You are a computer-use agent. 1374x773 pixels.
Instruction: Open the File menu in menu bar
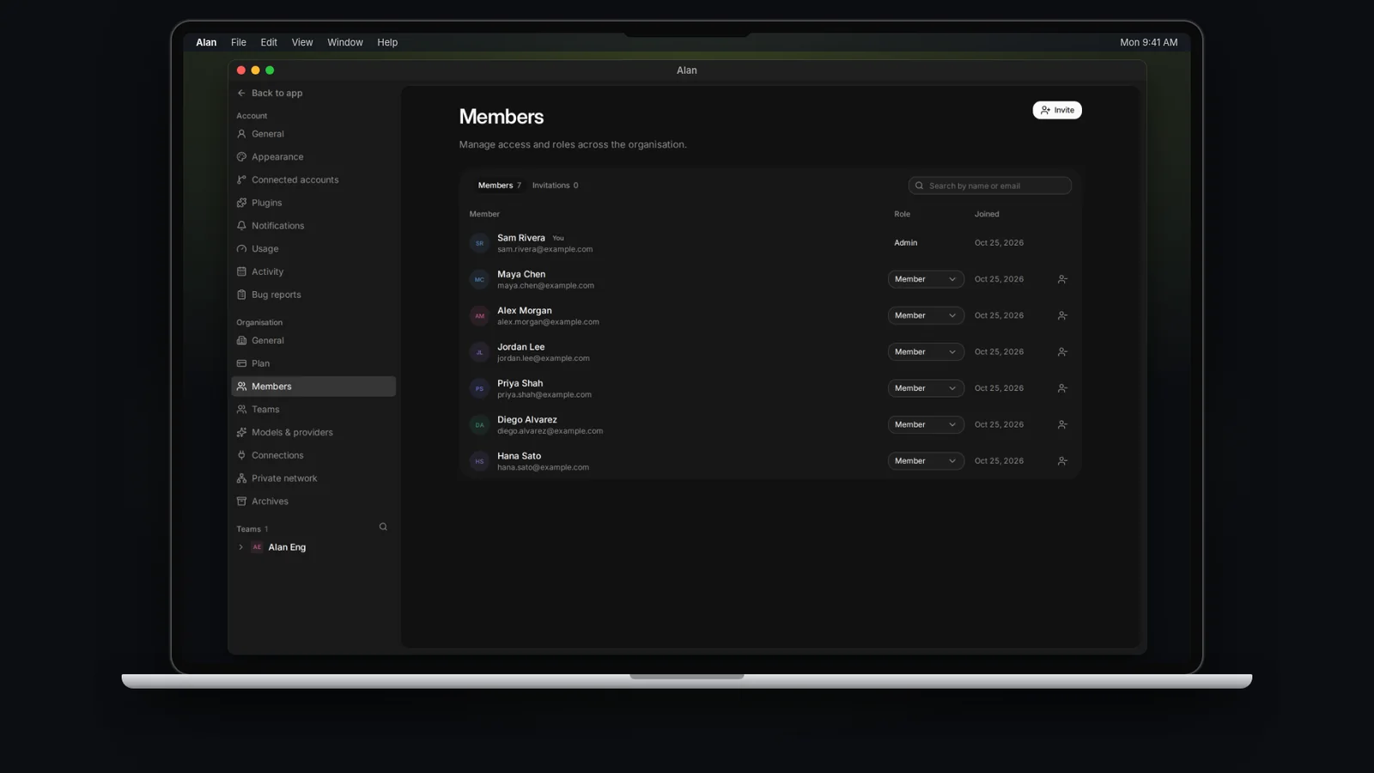click(x=239, y=42)
